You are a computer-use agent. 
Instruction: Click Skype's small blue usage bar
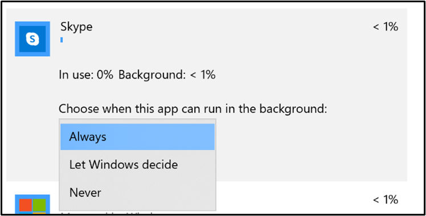[62, 40]
